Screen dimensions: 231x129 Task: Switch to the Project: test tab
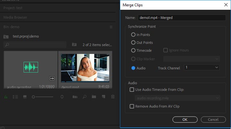tap(13, 8)
